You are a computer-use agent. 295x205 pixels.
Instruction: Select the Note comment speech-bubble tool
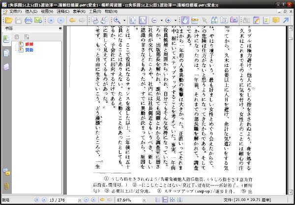tap(276, 20)
